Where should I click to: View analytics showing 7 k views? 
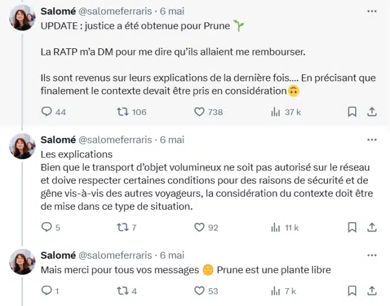[x=275, y=291]
